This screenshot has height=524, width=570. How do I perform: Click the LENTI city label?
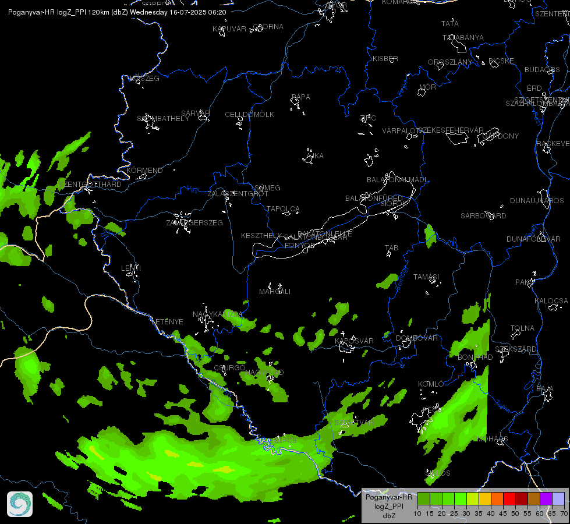131,268
